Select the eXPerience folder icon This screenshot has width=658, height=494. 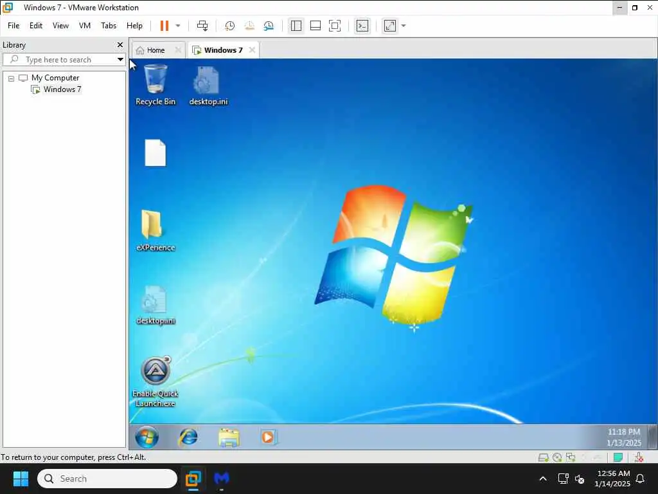click(x=156, y=230)
